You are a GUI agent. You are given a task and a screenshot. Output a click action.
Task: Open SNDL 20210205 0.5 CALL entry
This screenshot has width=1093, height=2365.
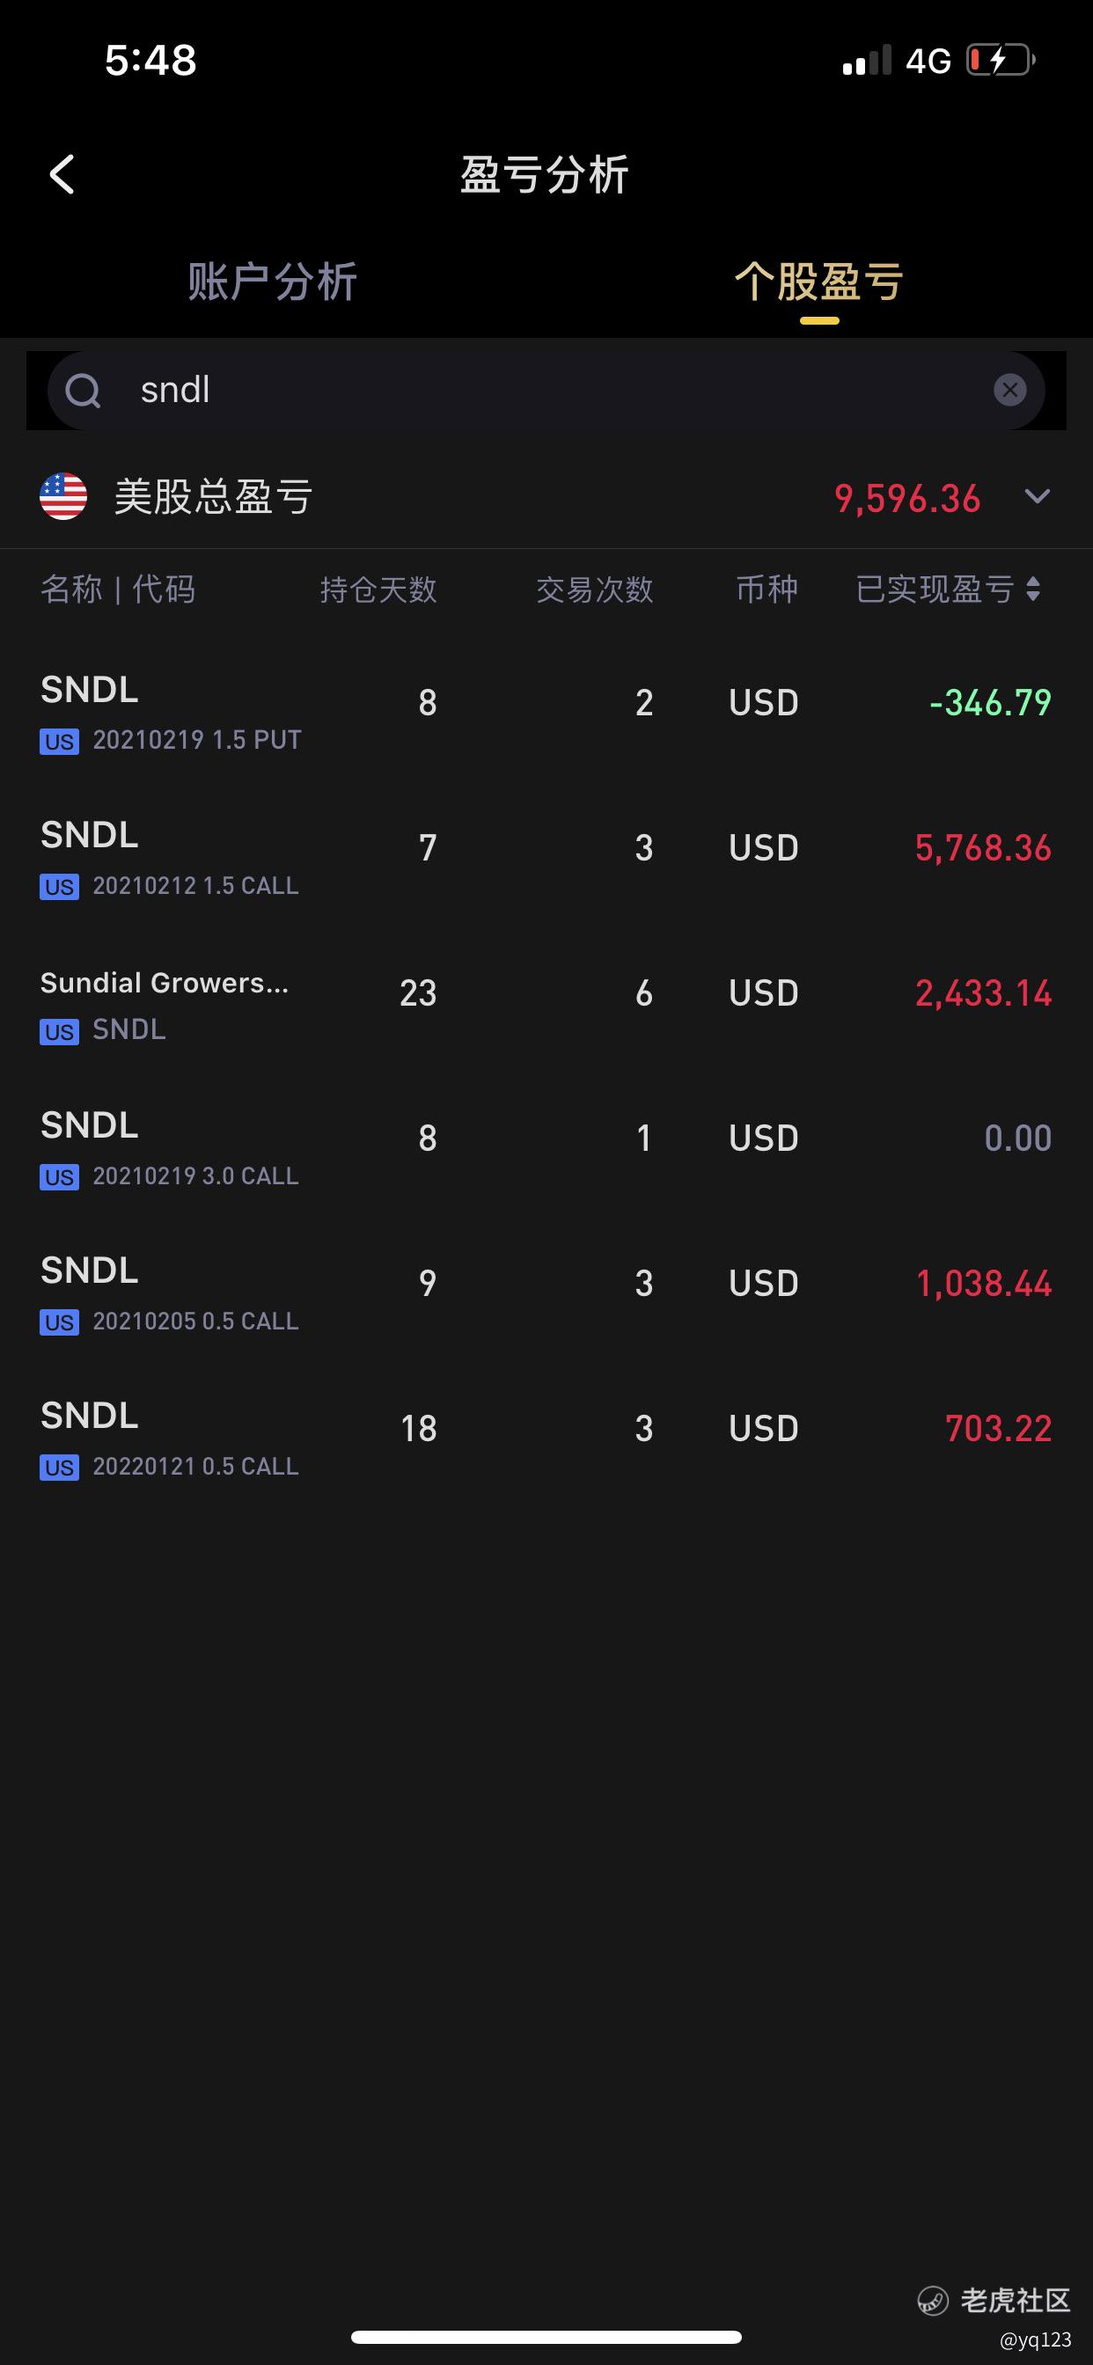(x=546, y=1292)
